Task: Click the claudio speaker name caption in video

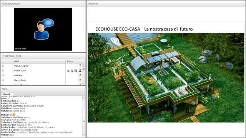Action: tap(20, 49)
